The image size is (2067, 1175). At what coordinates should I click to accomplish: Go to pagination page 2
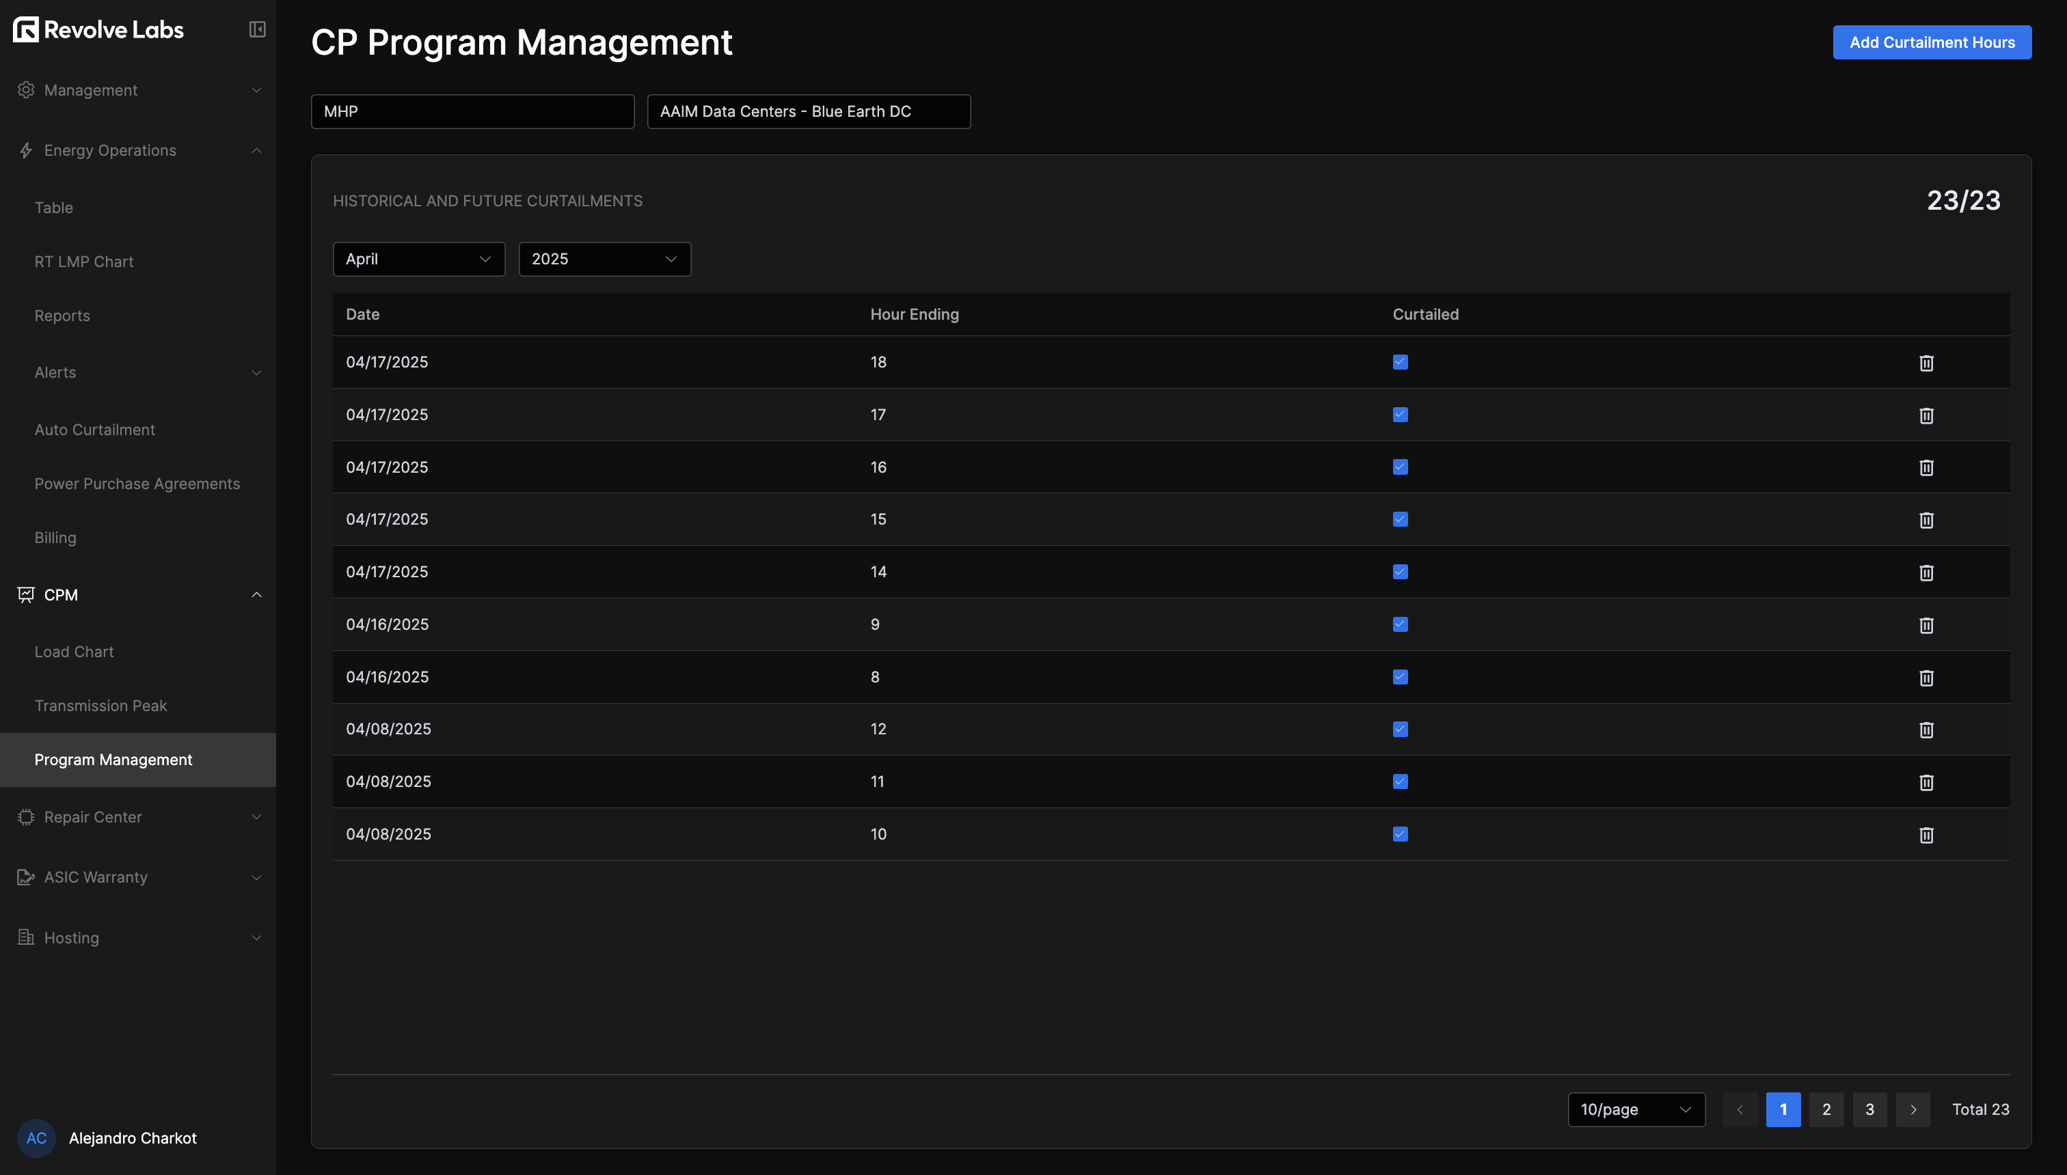(x=1827, y=1109)
